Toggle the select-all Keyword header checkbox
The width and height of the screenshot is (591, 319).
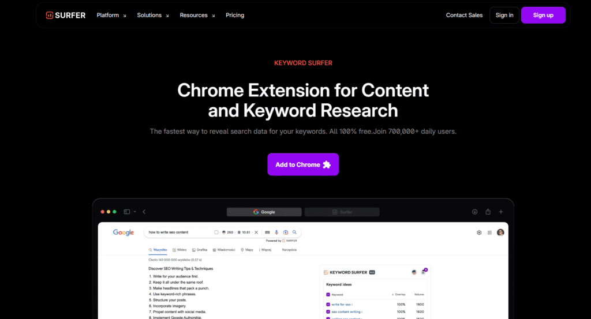328,295
